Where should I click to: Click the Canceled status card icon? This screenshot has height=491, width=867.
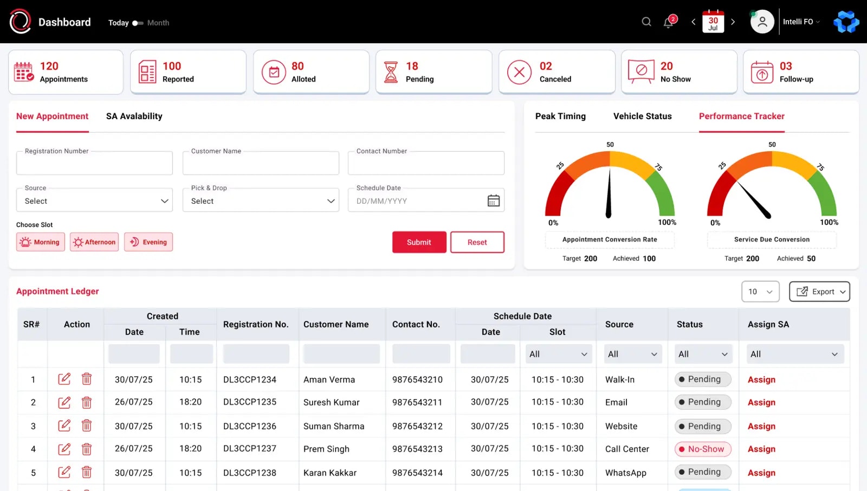(x=519, y=72)
